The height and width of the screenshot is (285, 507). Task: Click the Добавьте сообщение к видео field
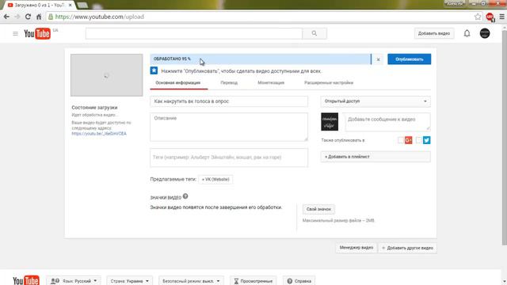[x=387, y=122]
